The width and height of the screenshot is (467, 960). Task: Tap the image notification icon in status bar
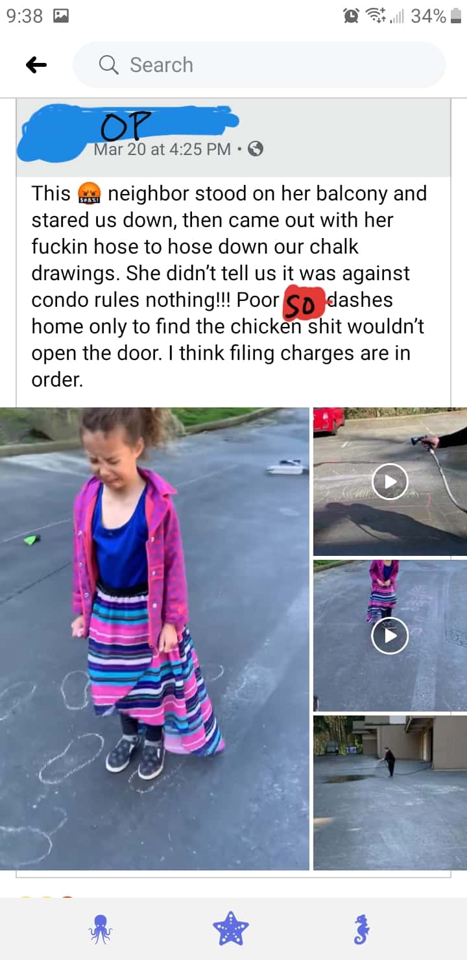tap(60, 16)
